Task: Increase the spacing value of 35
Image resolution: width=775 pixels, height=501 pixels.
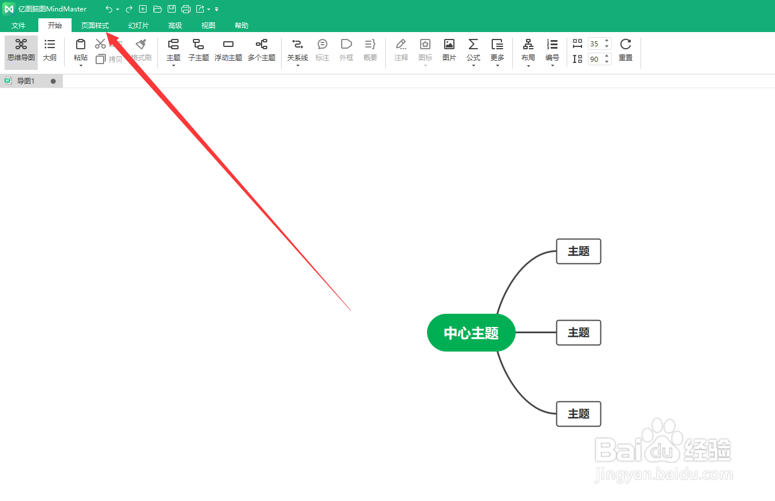Action: pyautogui.click(x=607, y=41)
